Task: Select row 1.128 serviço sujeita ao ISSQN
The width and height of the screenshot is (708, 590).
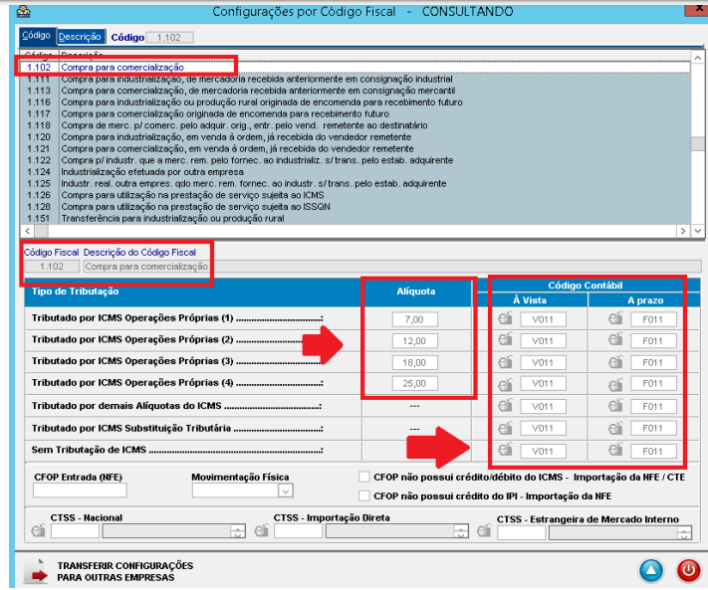Action: 354,207
